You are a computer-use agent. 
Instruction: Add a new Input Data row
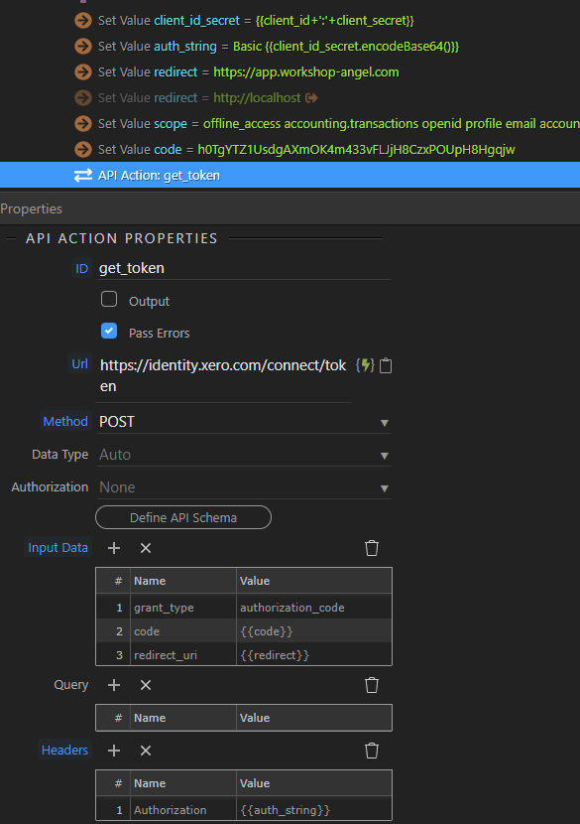click(x=114, y=548)
